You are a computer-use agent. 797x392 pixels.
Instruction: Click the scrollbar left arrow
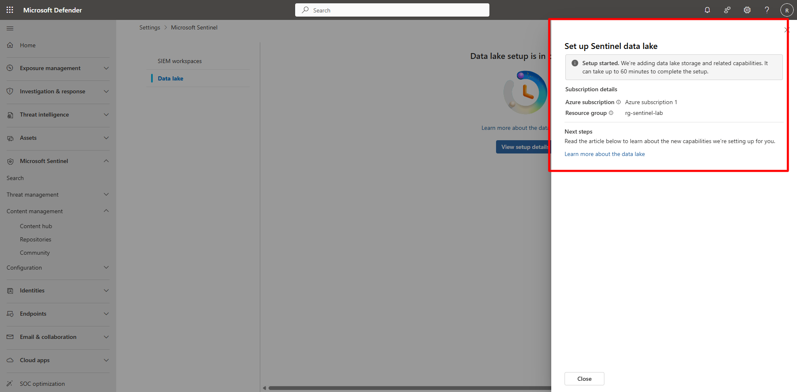click(x=264, y=388)
